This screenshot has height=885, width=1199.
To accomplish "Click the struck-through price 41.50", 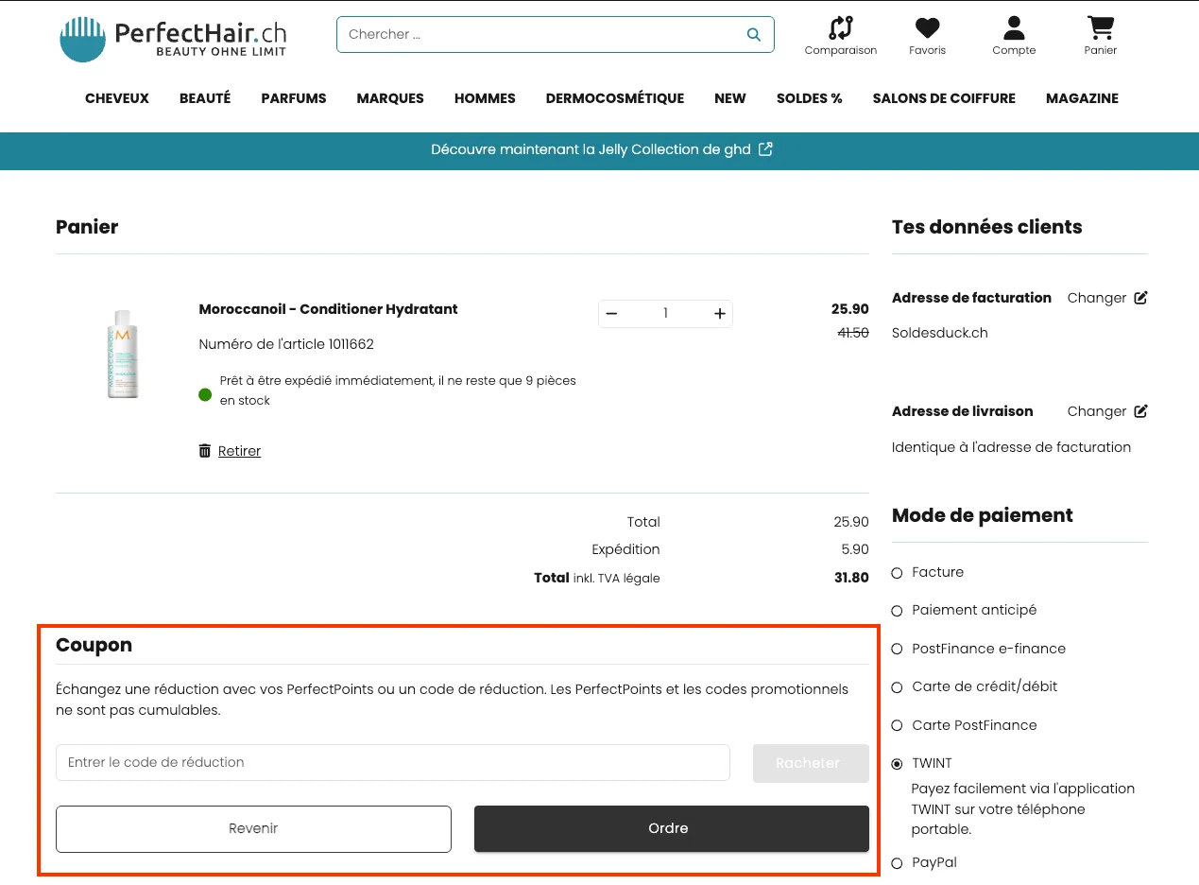I will (853, 333).
